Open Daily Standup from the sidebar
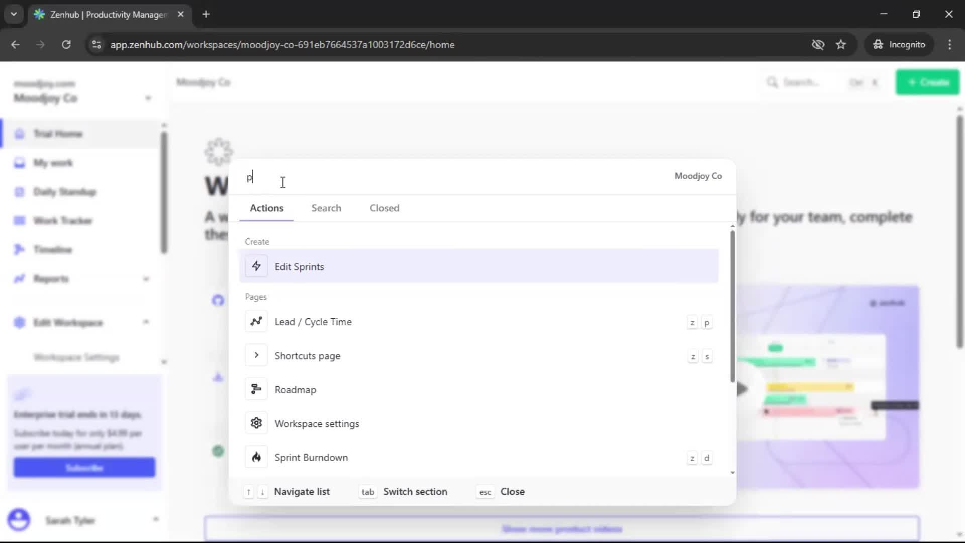The width and height of the screenshot is (965, 543). pyautogui.click(x=64, y=192)
